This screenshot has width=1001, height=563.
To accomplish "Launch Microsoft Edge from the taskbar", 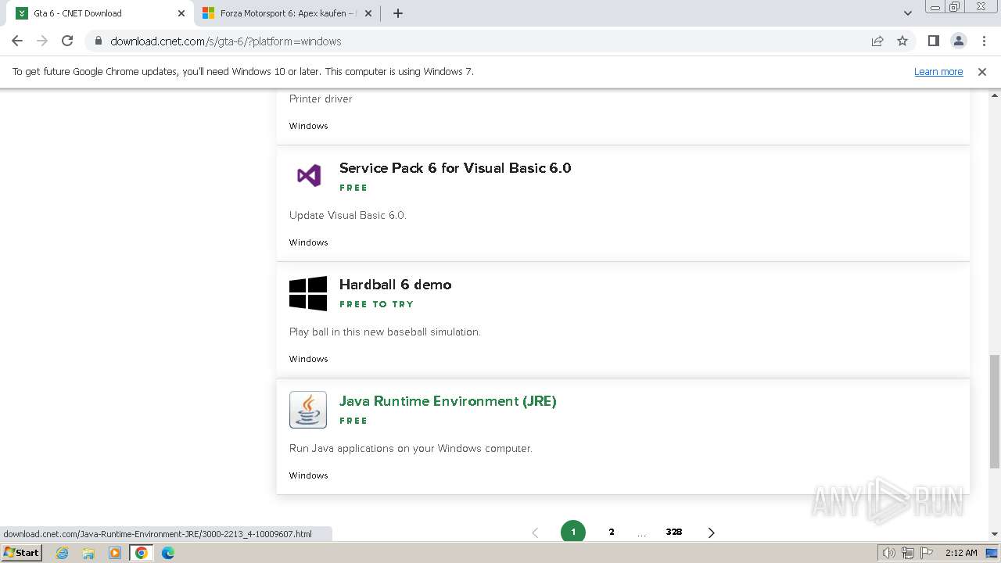I will [x=168, y=553].
